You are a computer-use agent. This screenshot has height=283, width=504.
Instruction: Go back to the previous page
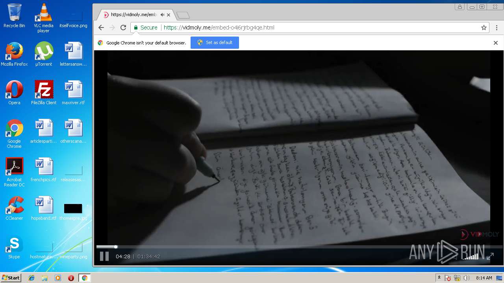click(x=101, y=28)
